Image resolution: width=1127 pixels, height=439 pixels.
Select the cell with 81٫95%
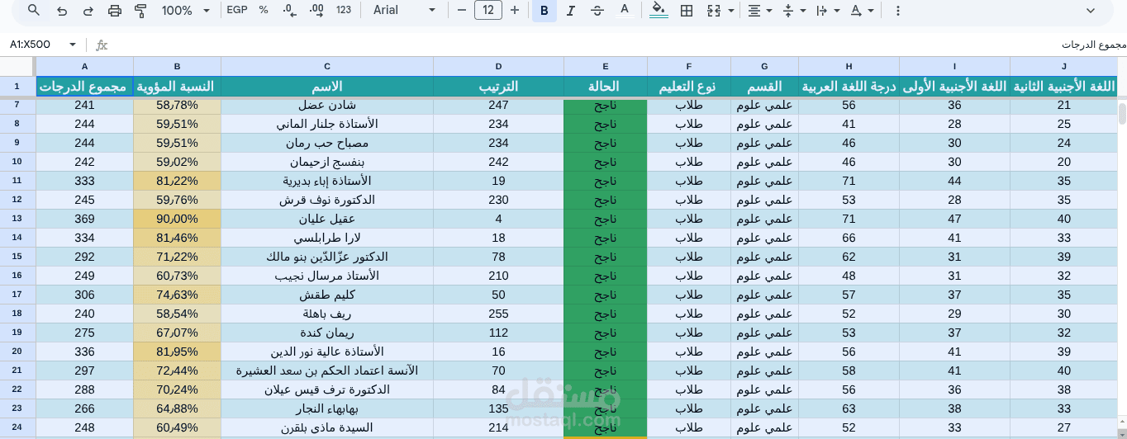(177, 352)
